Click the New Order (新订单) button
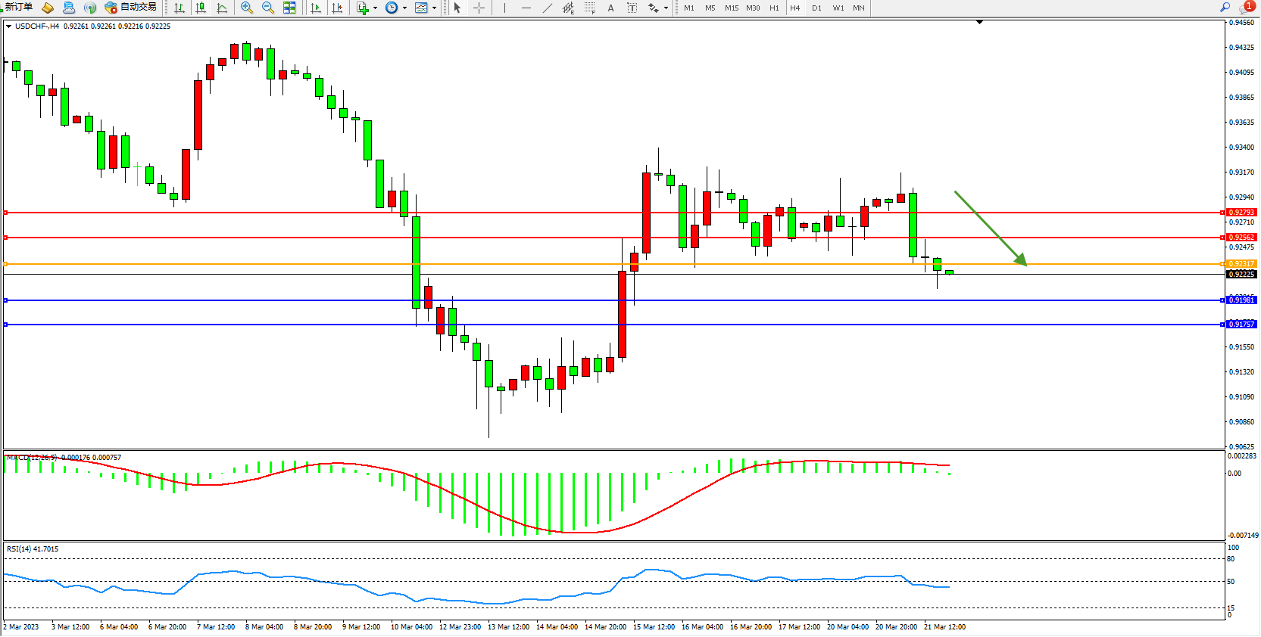This screenshot has height=637, width=1261. point(18,8)
